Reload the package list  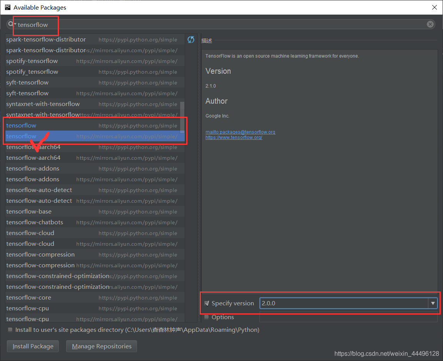coord(191,40)
